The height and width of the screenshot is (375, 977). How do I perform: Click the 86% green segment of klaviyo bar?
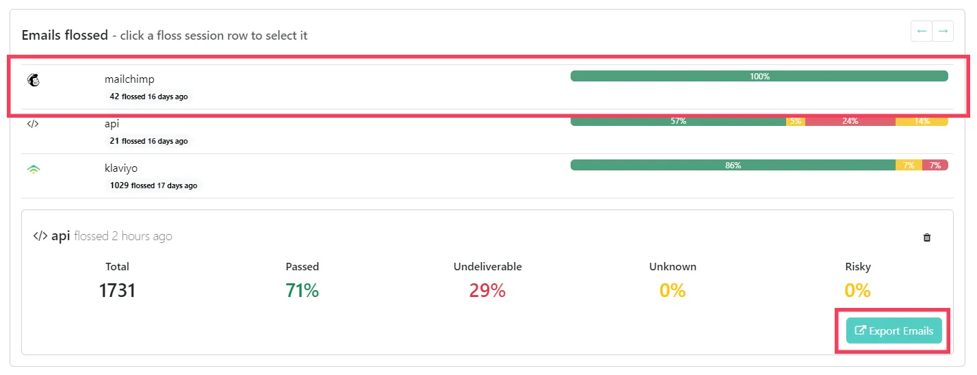click(x=733, y=165)
